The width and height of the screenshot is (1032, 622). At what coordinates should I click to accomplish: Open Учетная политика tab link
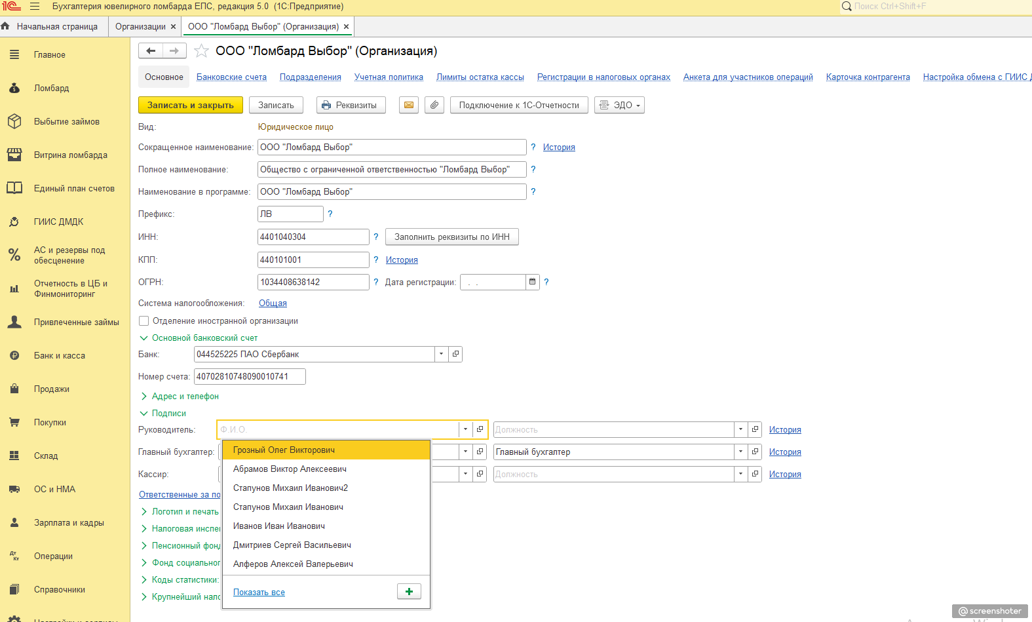click(389, 77)
